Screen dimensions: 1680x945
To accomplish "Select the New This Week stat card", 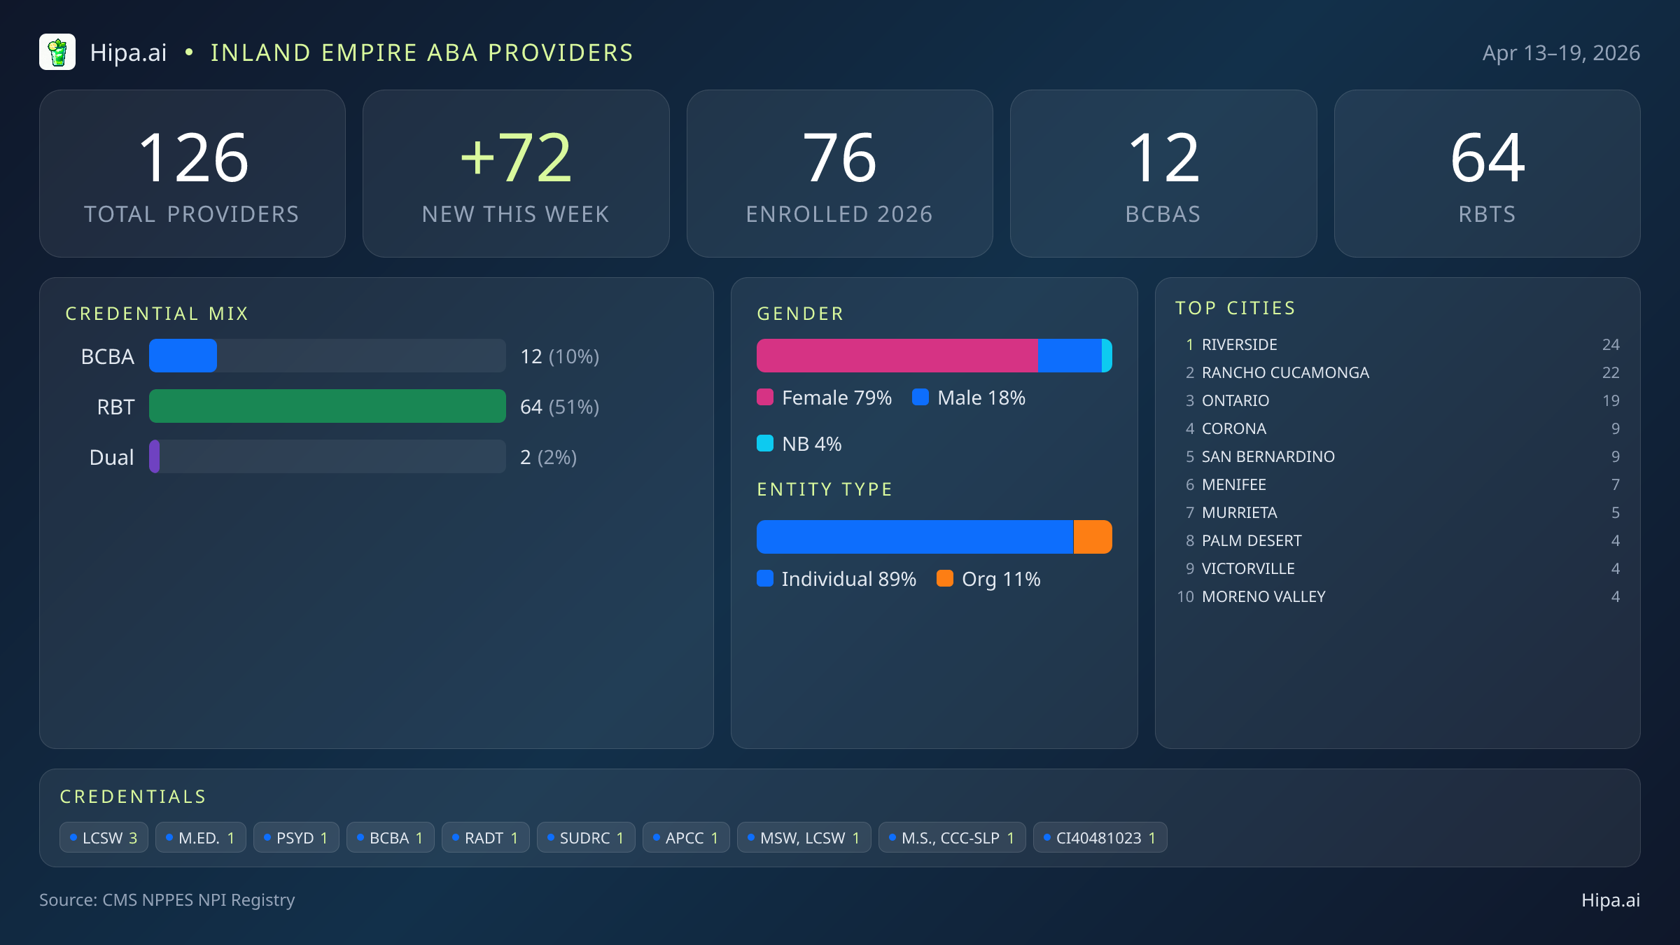I will pos(516,173).
